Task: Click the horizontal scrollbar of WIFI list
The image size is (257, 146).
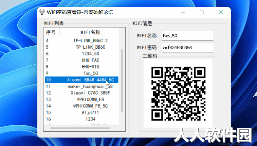Action: 80,128
